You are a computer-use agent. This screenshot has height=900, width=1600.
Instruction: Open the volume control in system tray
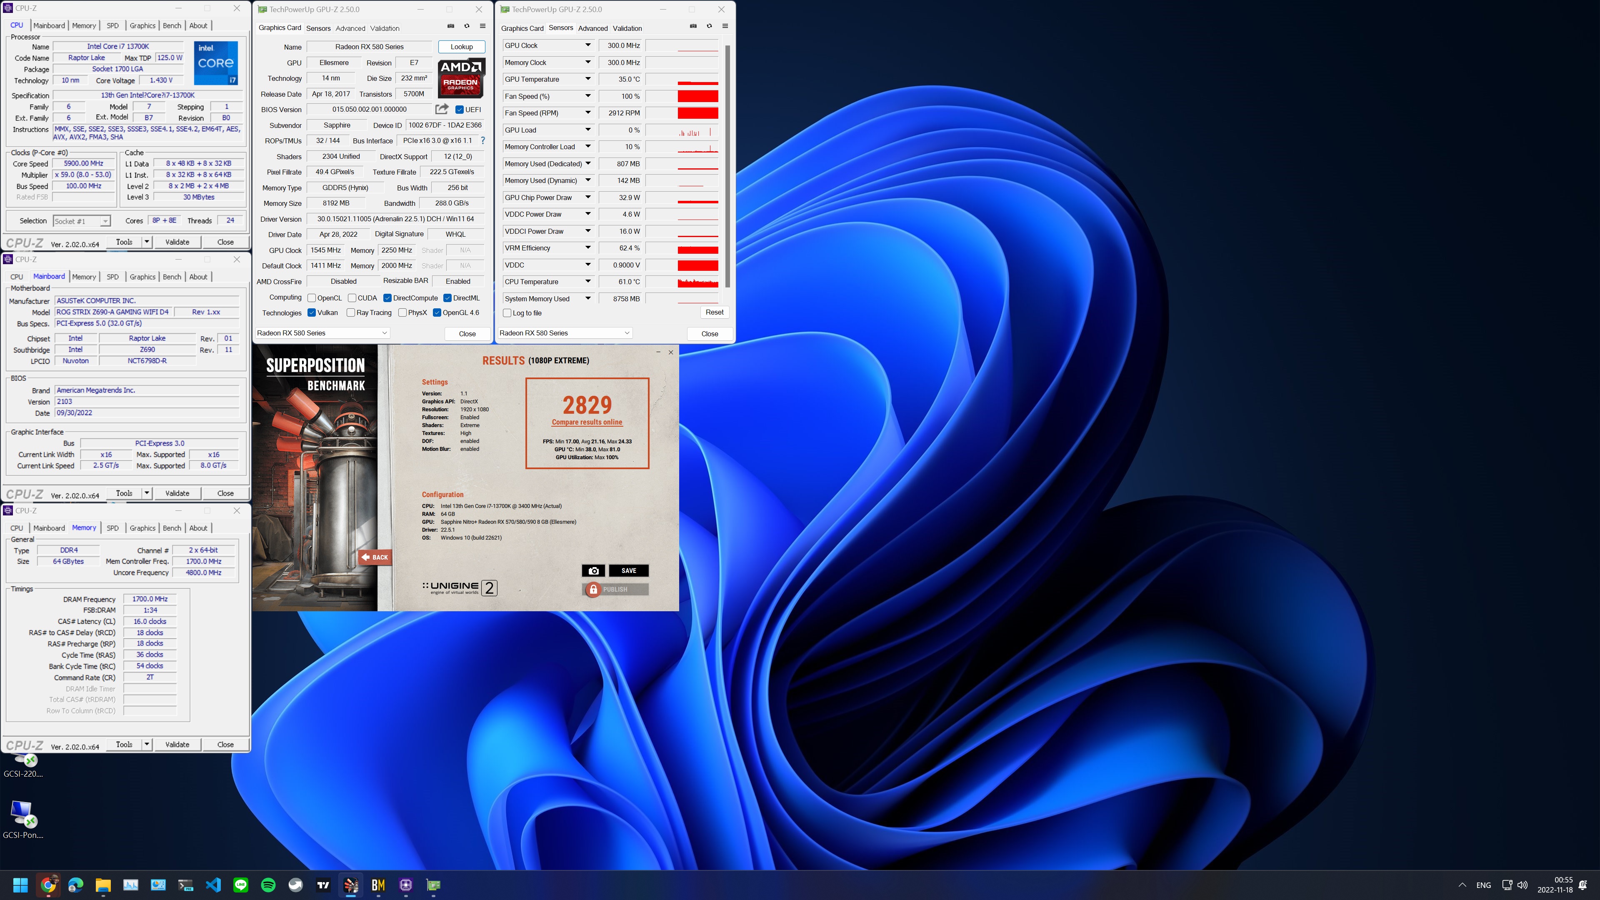[x=1522, y=885]
